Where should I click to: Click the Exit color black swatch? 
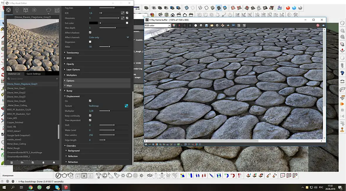pos(94,23)
